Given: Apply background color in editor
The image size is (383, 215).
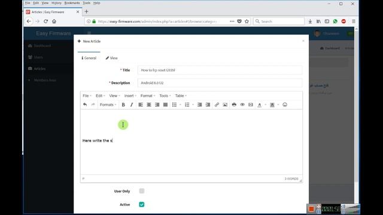Looking at the screenshot, I should point(272,105).
